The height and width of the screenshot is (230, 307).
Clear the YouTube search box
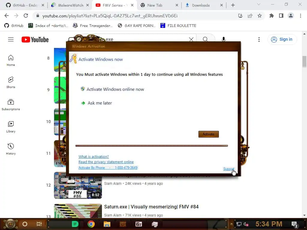click(x=191, y=39)
